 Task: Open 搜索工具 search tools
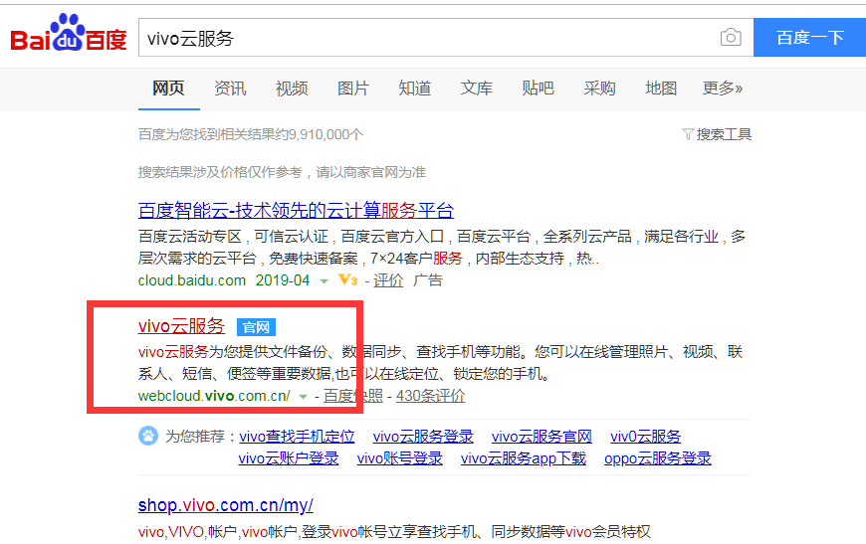coord(724,134)
